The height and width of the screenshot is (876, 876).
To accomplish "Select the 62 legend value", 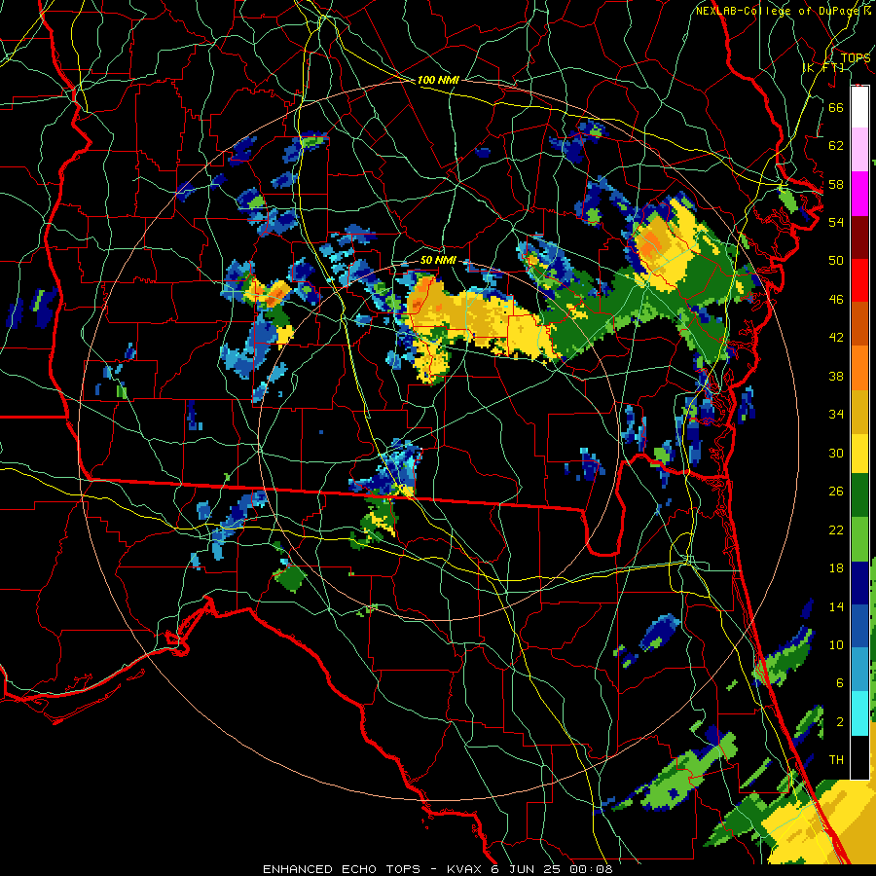I will point(836,146).
